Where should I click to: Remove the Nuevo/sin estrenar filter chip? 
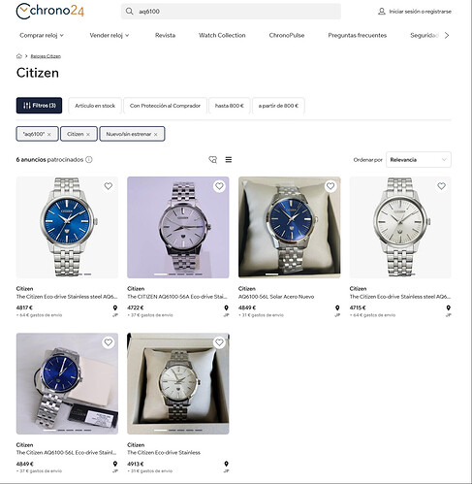pos(155,135)
